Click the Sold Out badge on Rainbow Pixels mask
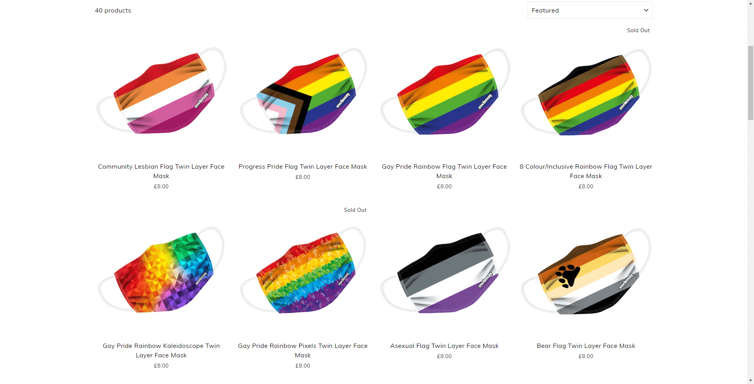 (x=355, y=210)
